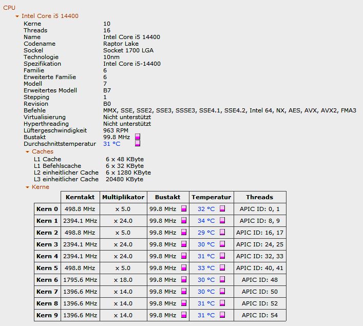The image size is (363, 326).
Task: Open Bustakt graph icon for Kern 6
Action: pos(184,279)
